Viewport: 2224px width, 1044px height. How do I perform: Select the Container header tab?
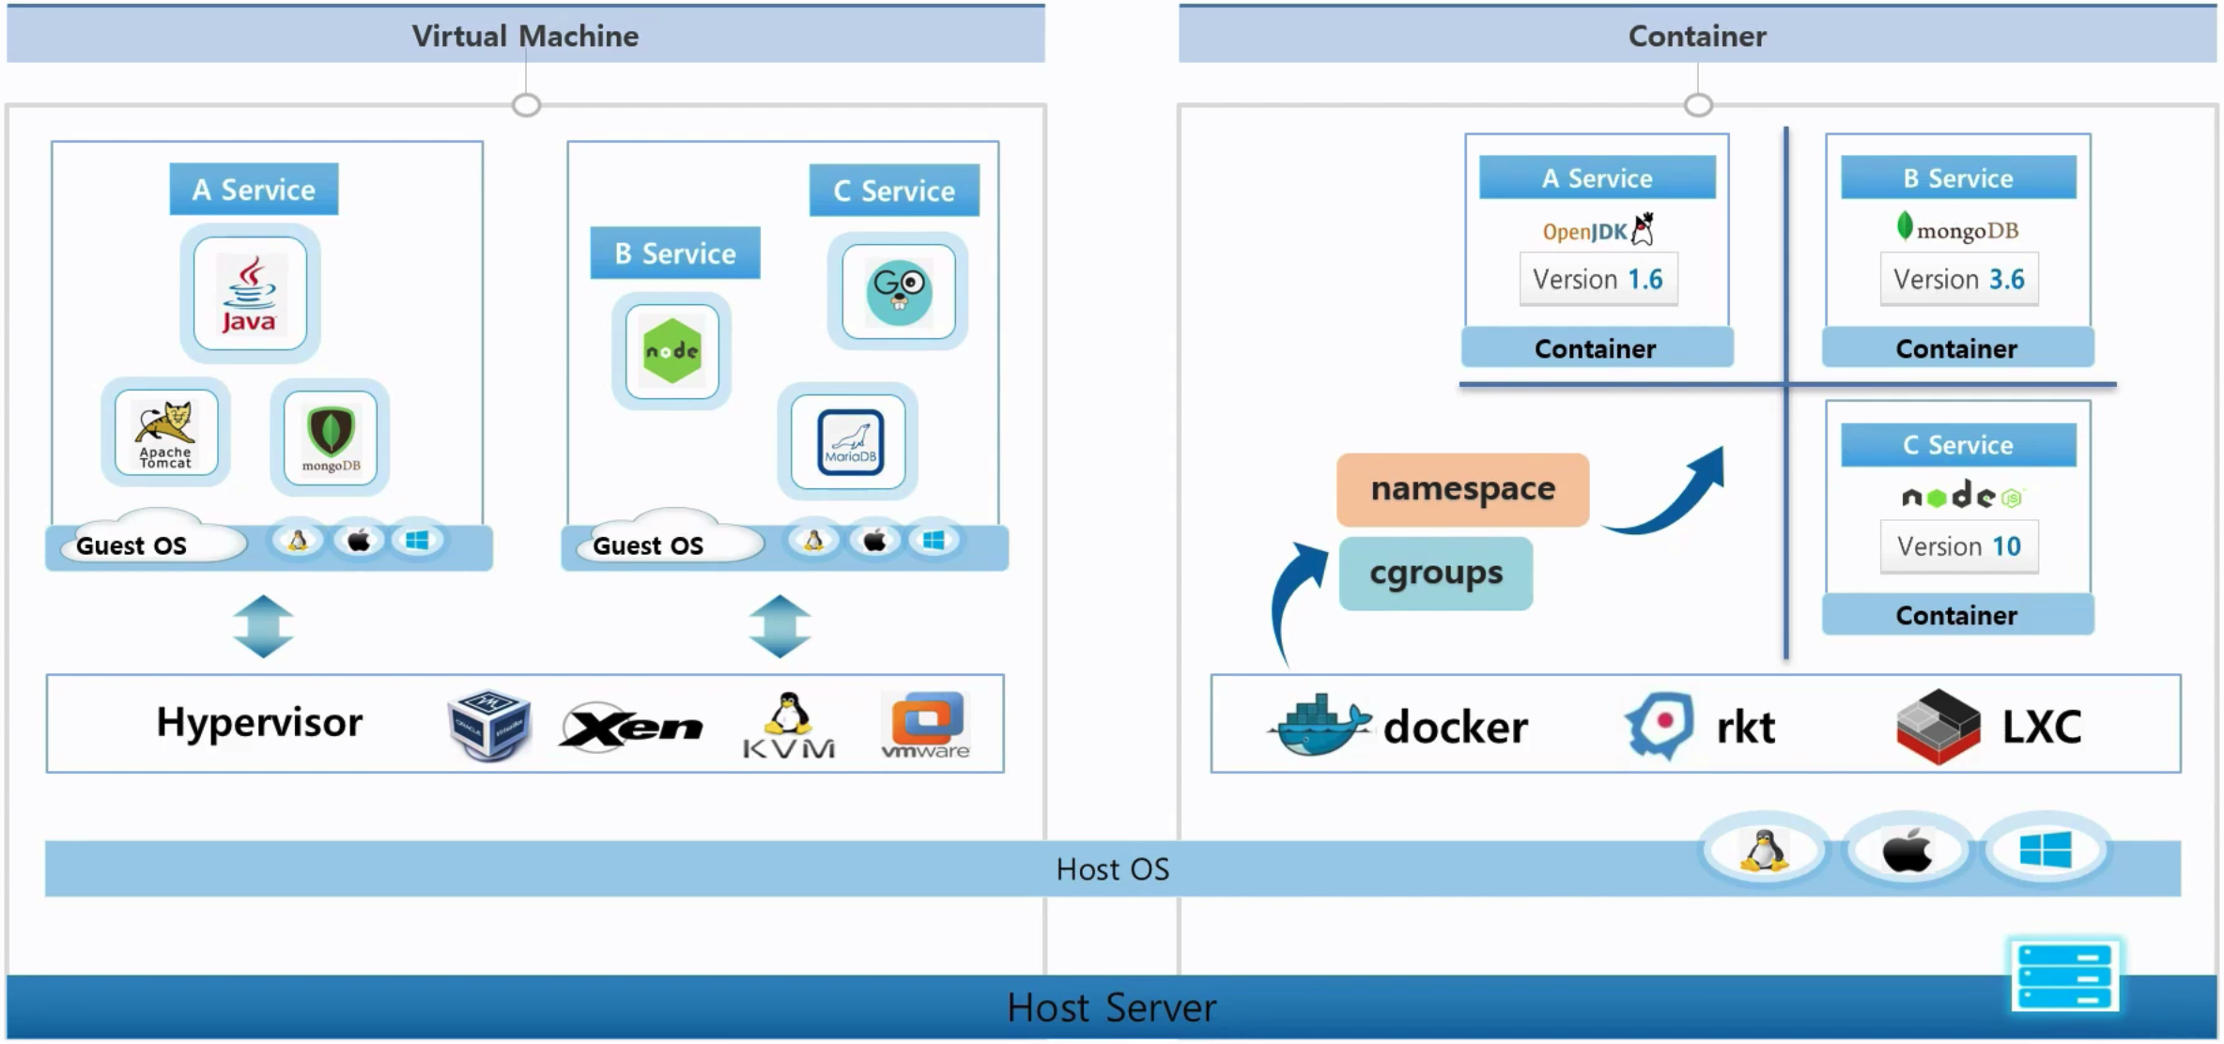point(1697,36)
